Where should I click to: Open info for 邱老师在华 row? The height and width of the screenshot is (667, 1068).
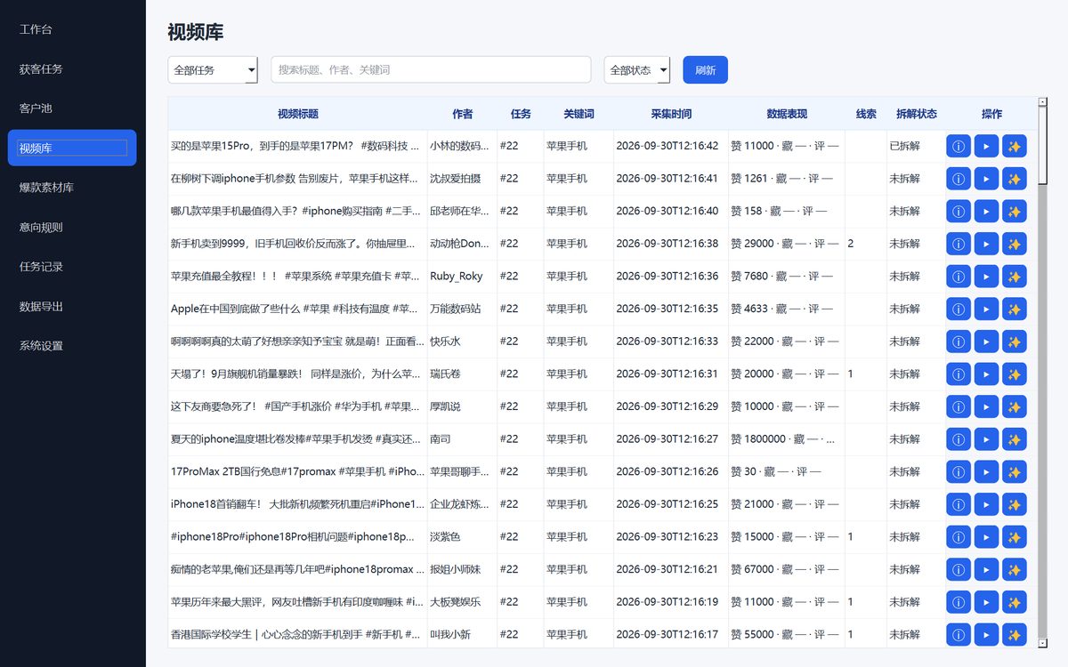[958, 212]
